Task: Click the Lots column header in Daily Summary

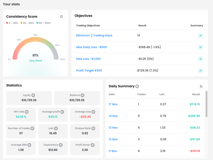Action: 162,94
